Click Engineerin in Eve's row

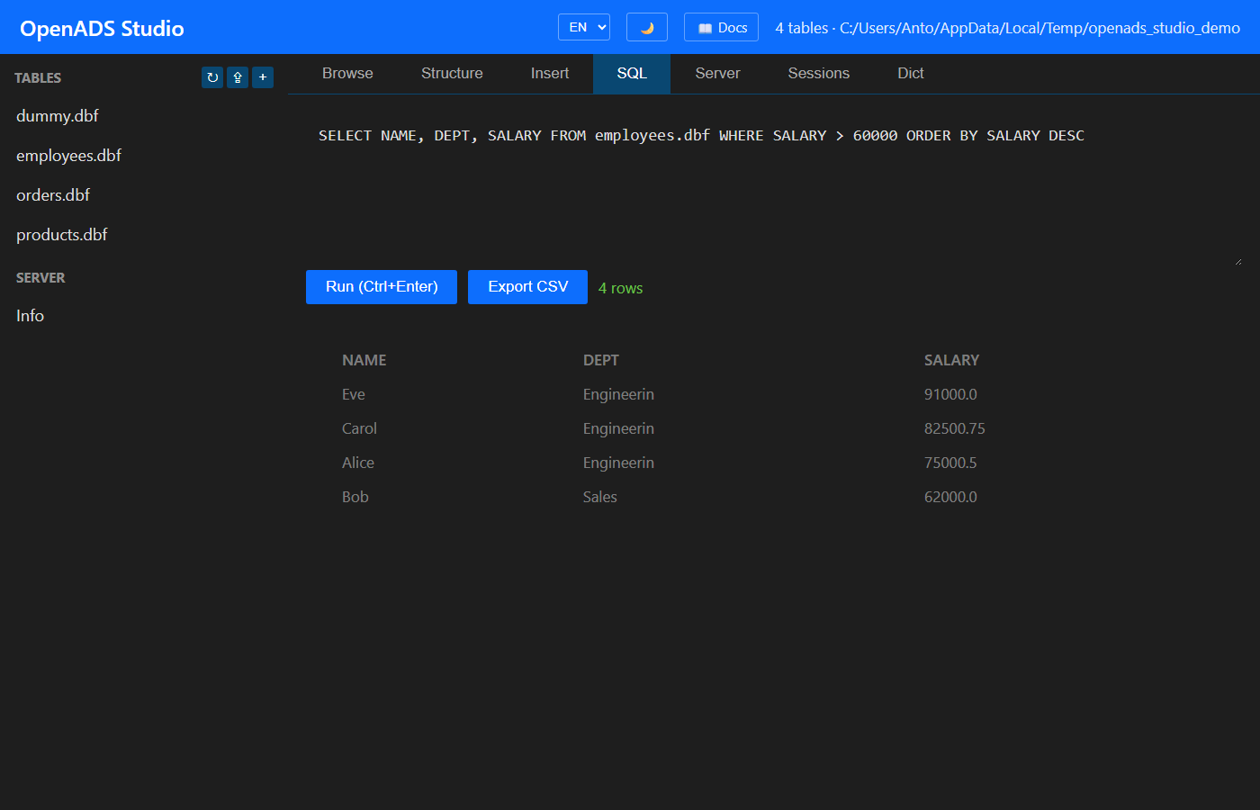[618, 394]
